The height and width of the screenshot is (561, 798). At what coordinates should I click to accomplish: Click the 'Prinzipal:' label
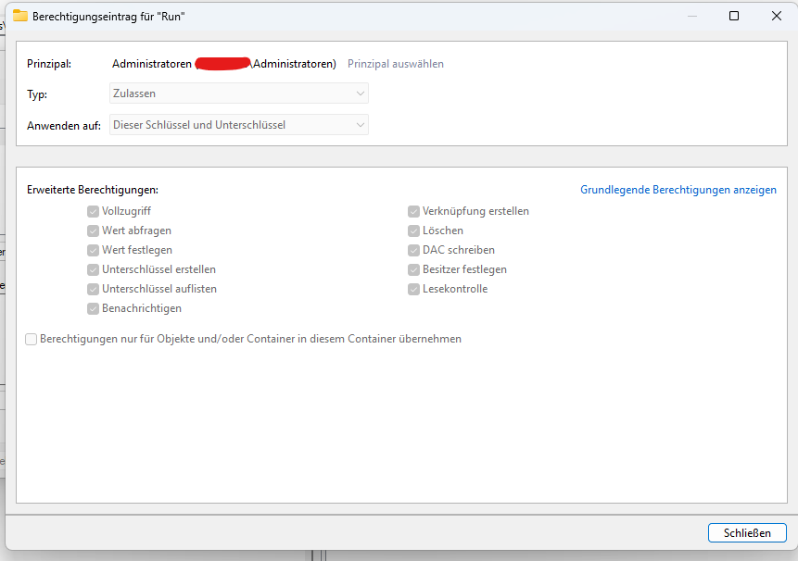[x=49, y=64]
